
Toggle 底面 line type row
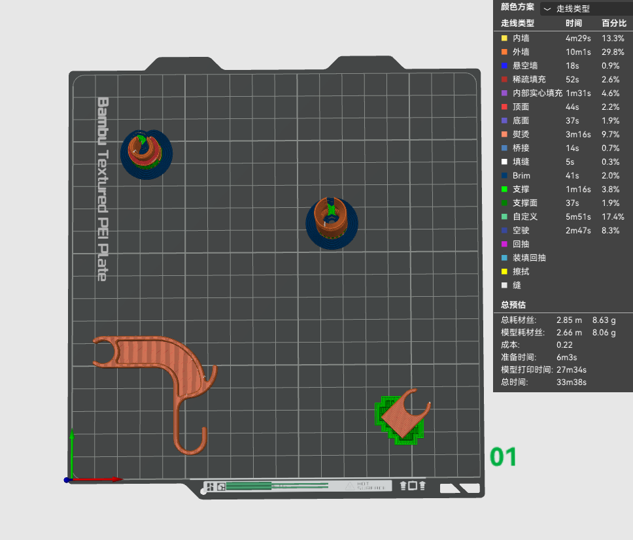563,120
